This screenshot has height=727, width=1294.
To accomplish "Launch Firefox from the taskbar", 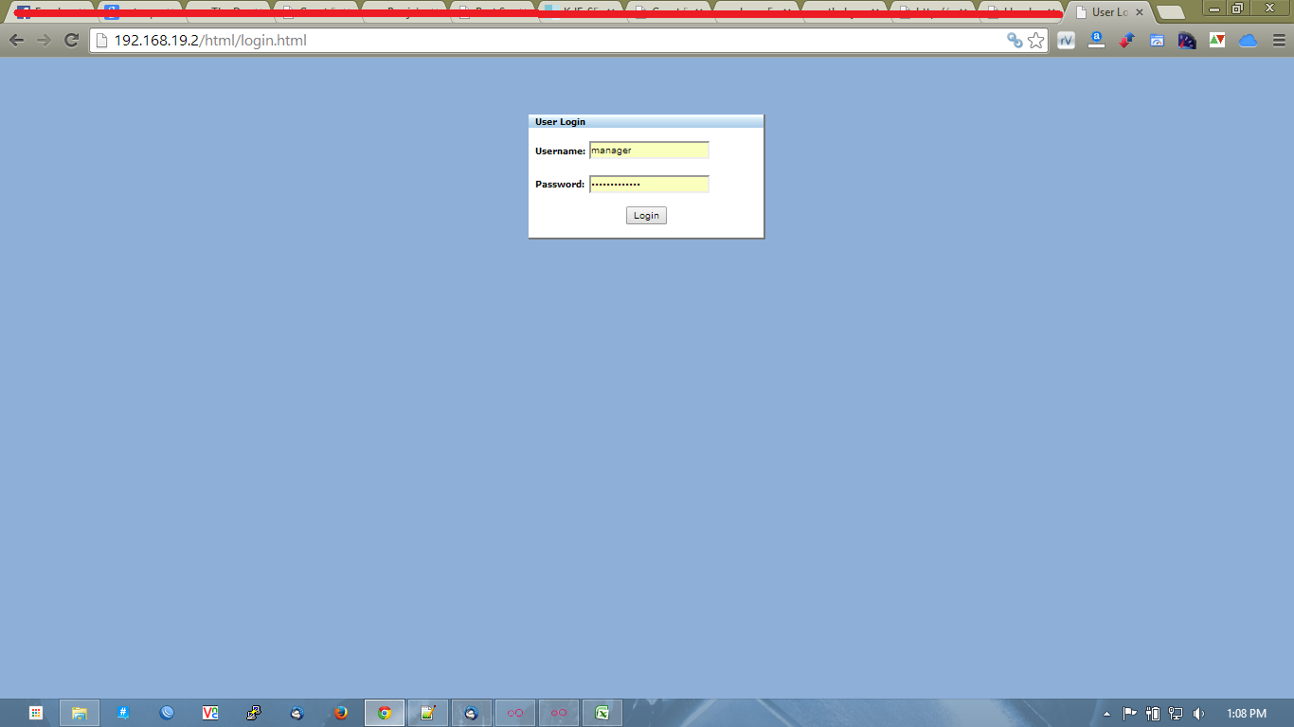I will pos(340,712).
